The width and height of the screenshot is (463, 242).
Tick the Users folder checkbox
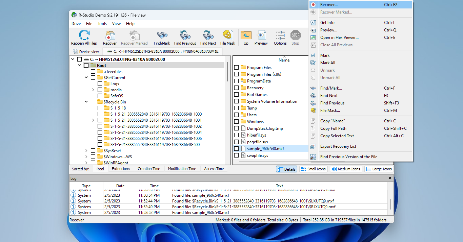236,115
